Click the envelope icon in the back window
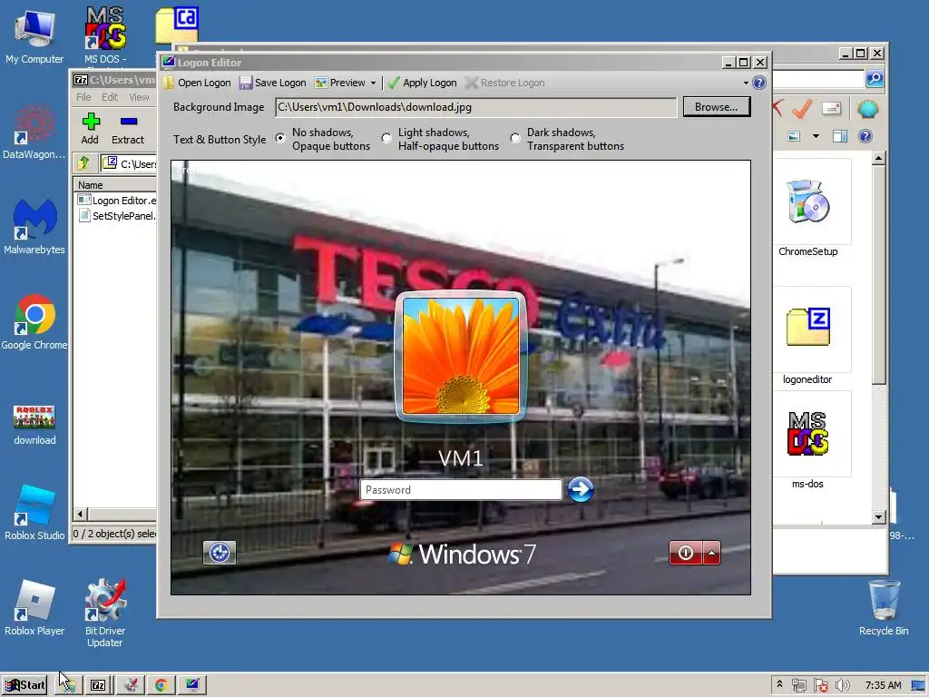This screenshot has height=697, width=929. (x=831, y=109)
